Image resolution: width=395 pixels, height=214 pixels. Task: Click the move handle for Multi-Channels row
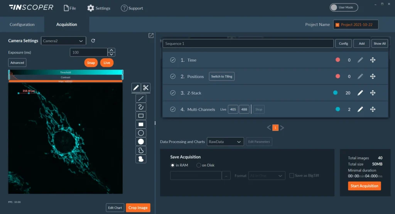[373, 110]
